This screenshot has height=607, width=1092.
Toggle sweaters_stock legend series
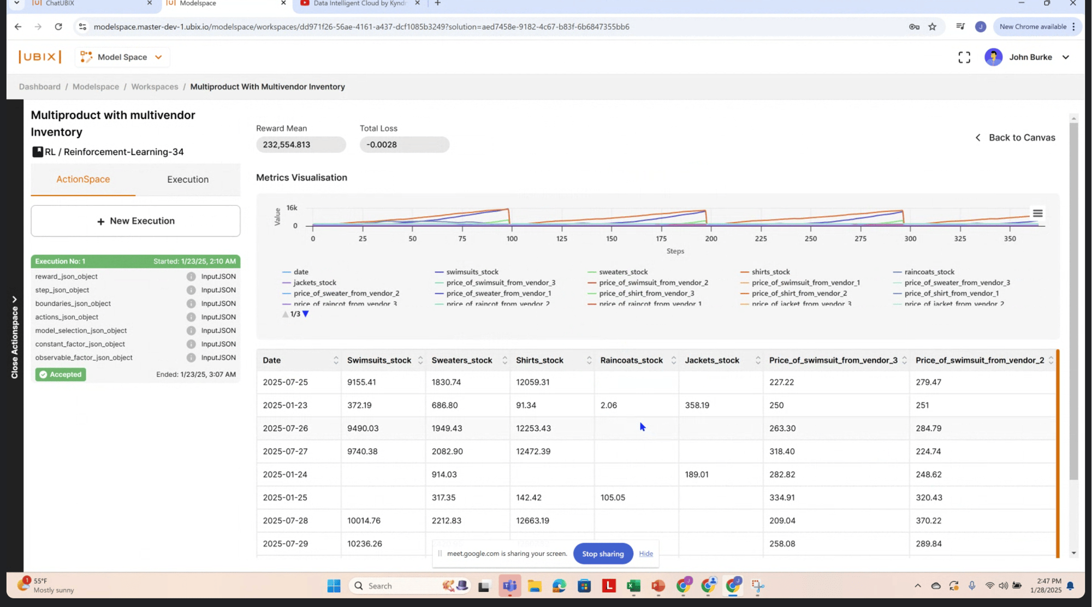pyautogui.click(x=618, y=272)
